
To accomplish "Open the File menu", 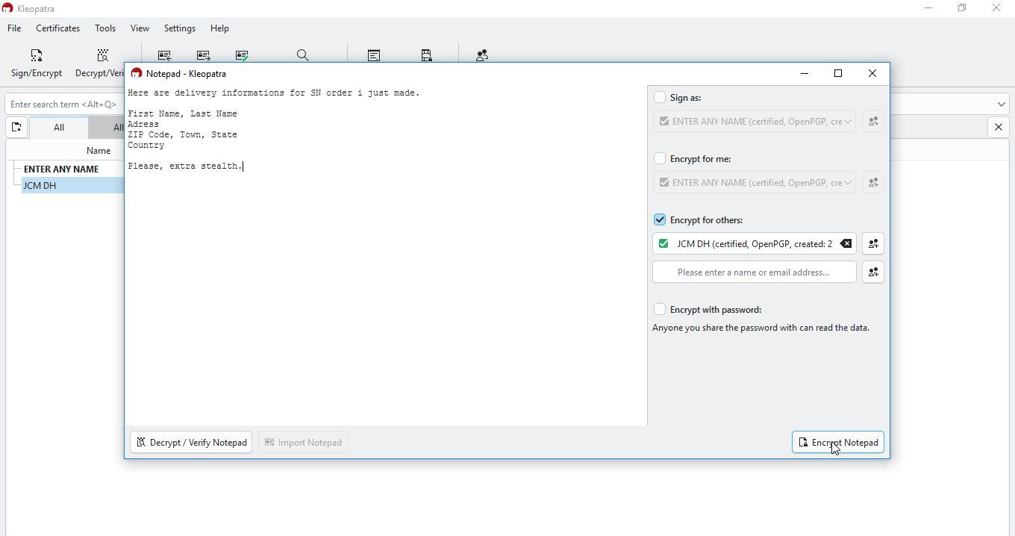I will click(14, 28).
